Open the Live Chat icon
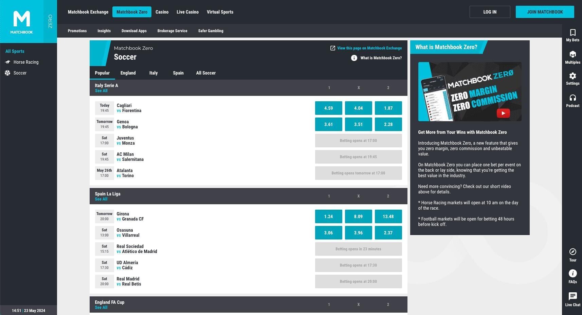The height and width of the screenshot is (315, 582). (573, 296)
